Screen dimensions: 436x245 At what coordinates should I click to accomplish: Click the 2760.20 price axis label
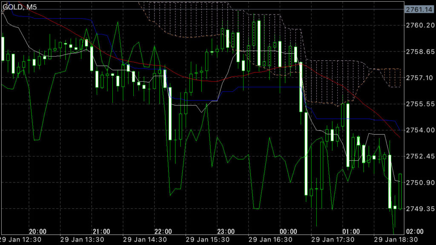pos(419,26)
